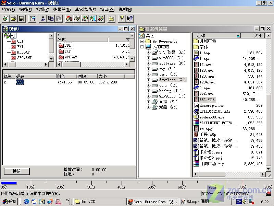Open file browser with yellow folder icon
The height and width of the screenshot is (206, 274).
111,19
